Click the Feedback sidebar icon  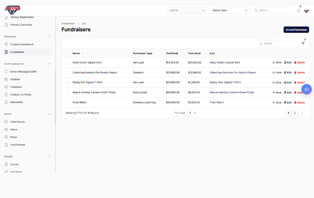[6, 87]
